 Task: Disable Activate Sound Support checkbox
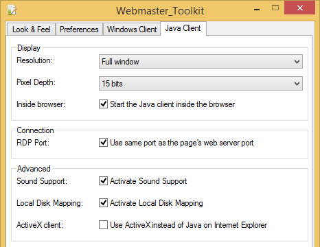[103, 181]
